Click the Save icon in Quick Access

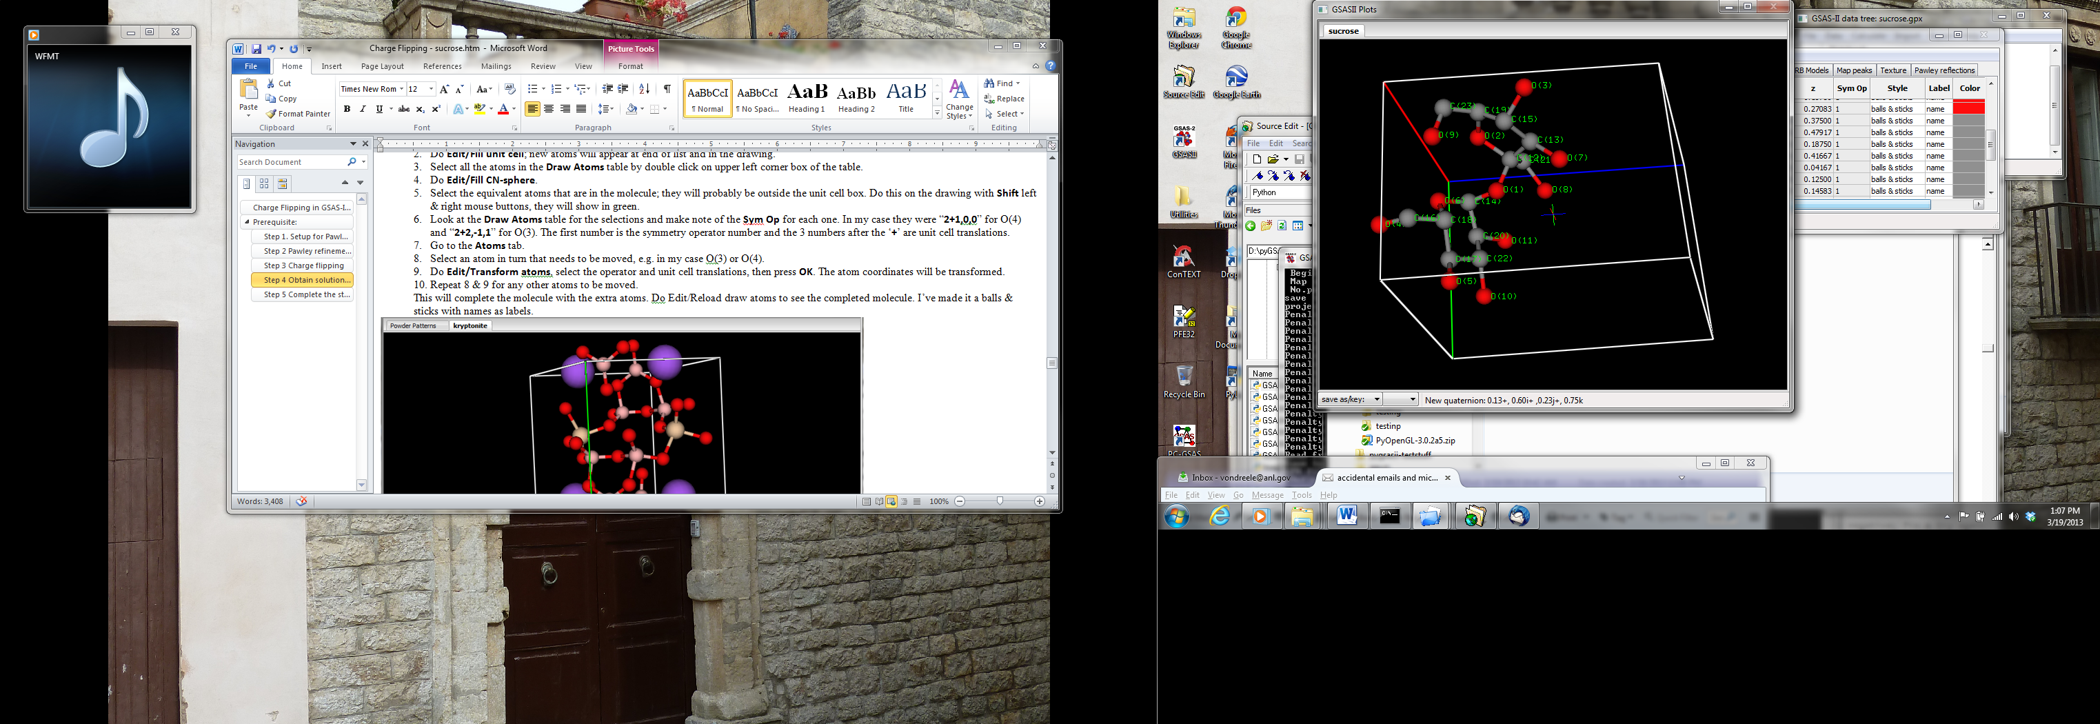point(256,49)
